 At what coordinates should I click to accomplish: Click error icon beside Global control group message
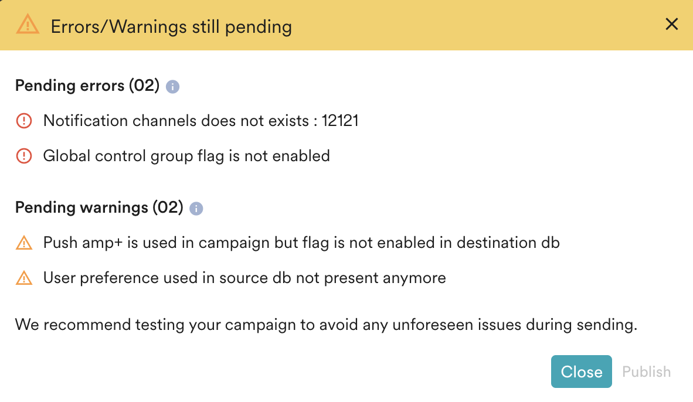23,156
